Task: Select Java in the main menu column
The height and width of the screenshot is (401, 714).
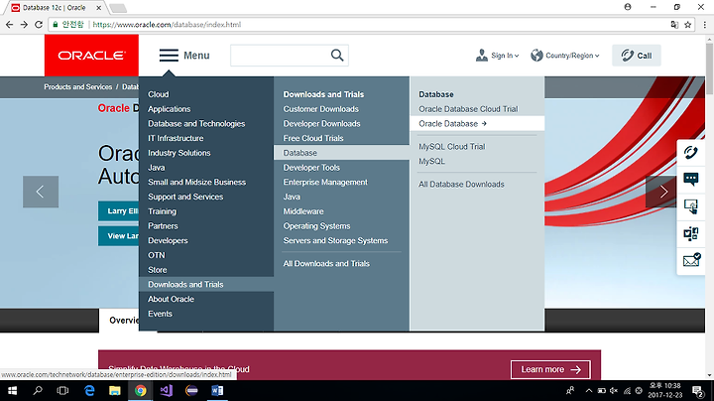Action: [x=157, y=167]
